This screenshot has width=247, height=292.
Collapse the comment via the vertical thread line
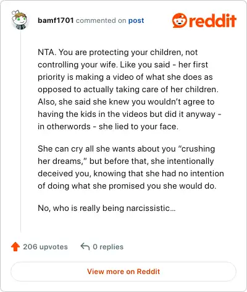(x=20, y=131)
